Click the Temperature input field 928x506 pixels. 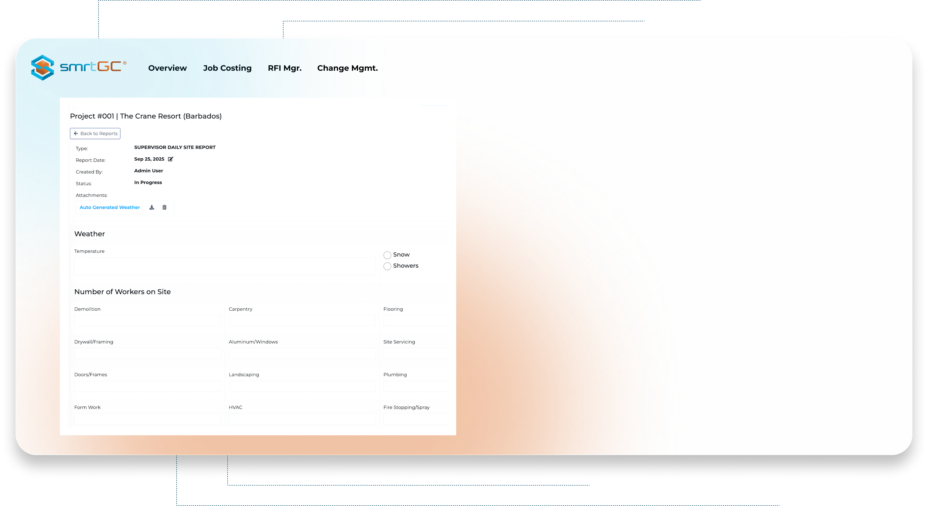pyautogui.click(x=225, y=266)
